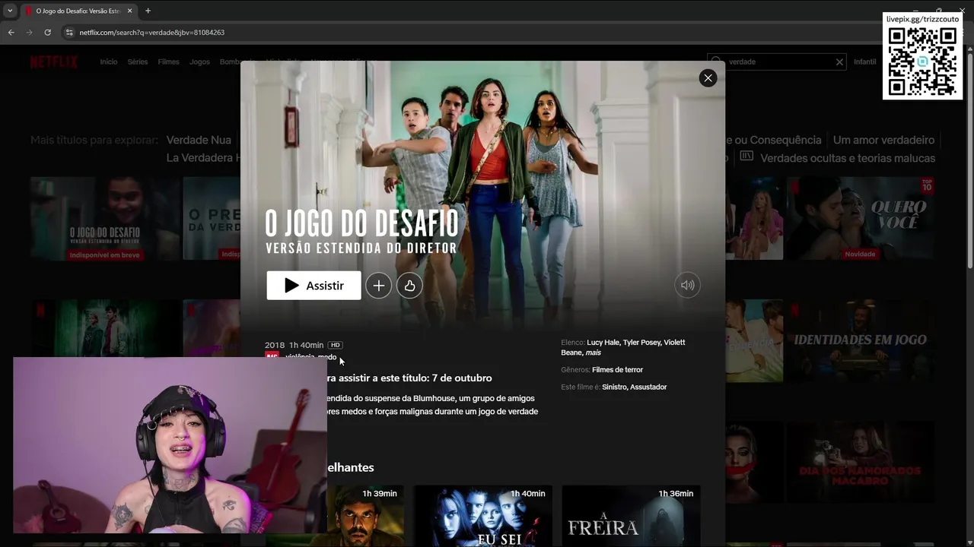Open the Eu Sei similar title card

482,516
